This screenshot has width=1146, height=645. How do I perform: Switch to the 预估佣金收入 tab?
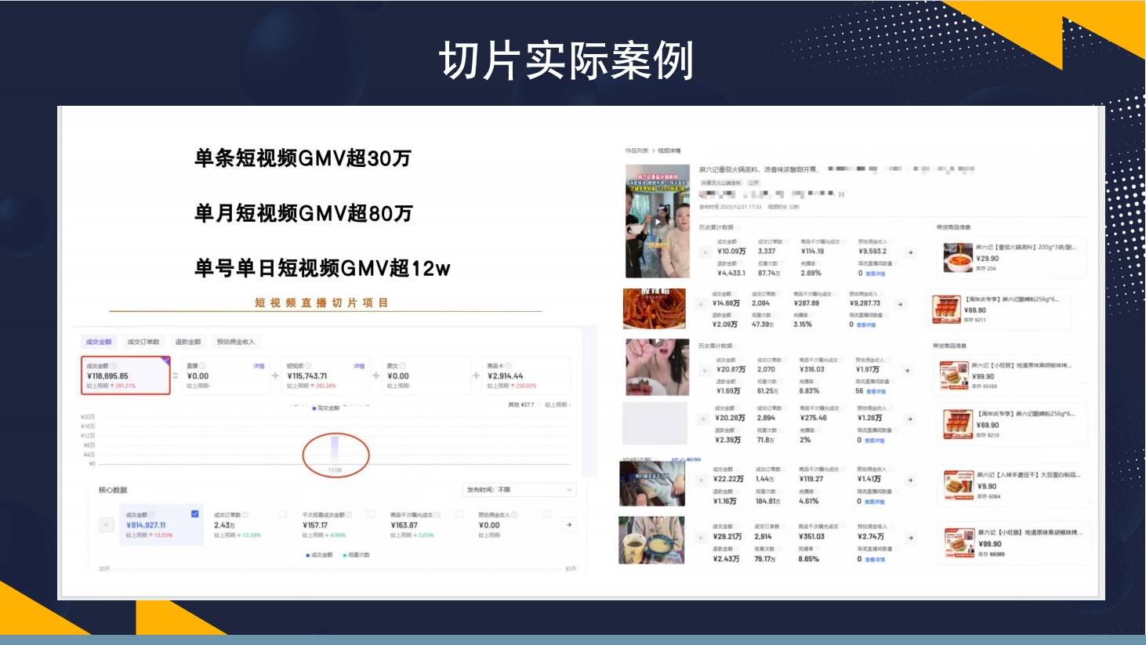(x=237, y=341)
